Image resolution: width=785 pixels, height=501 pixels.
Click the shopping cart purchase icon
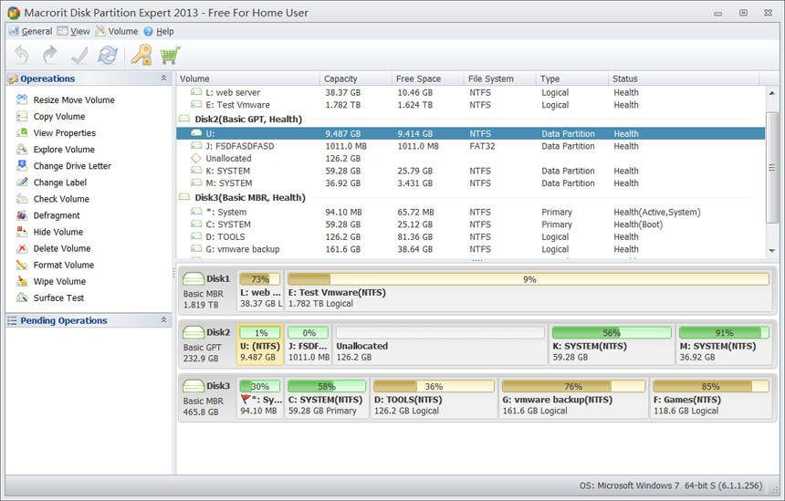(169, 55)
